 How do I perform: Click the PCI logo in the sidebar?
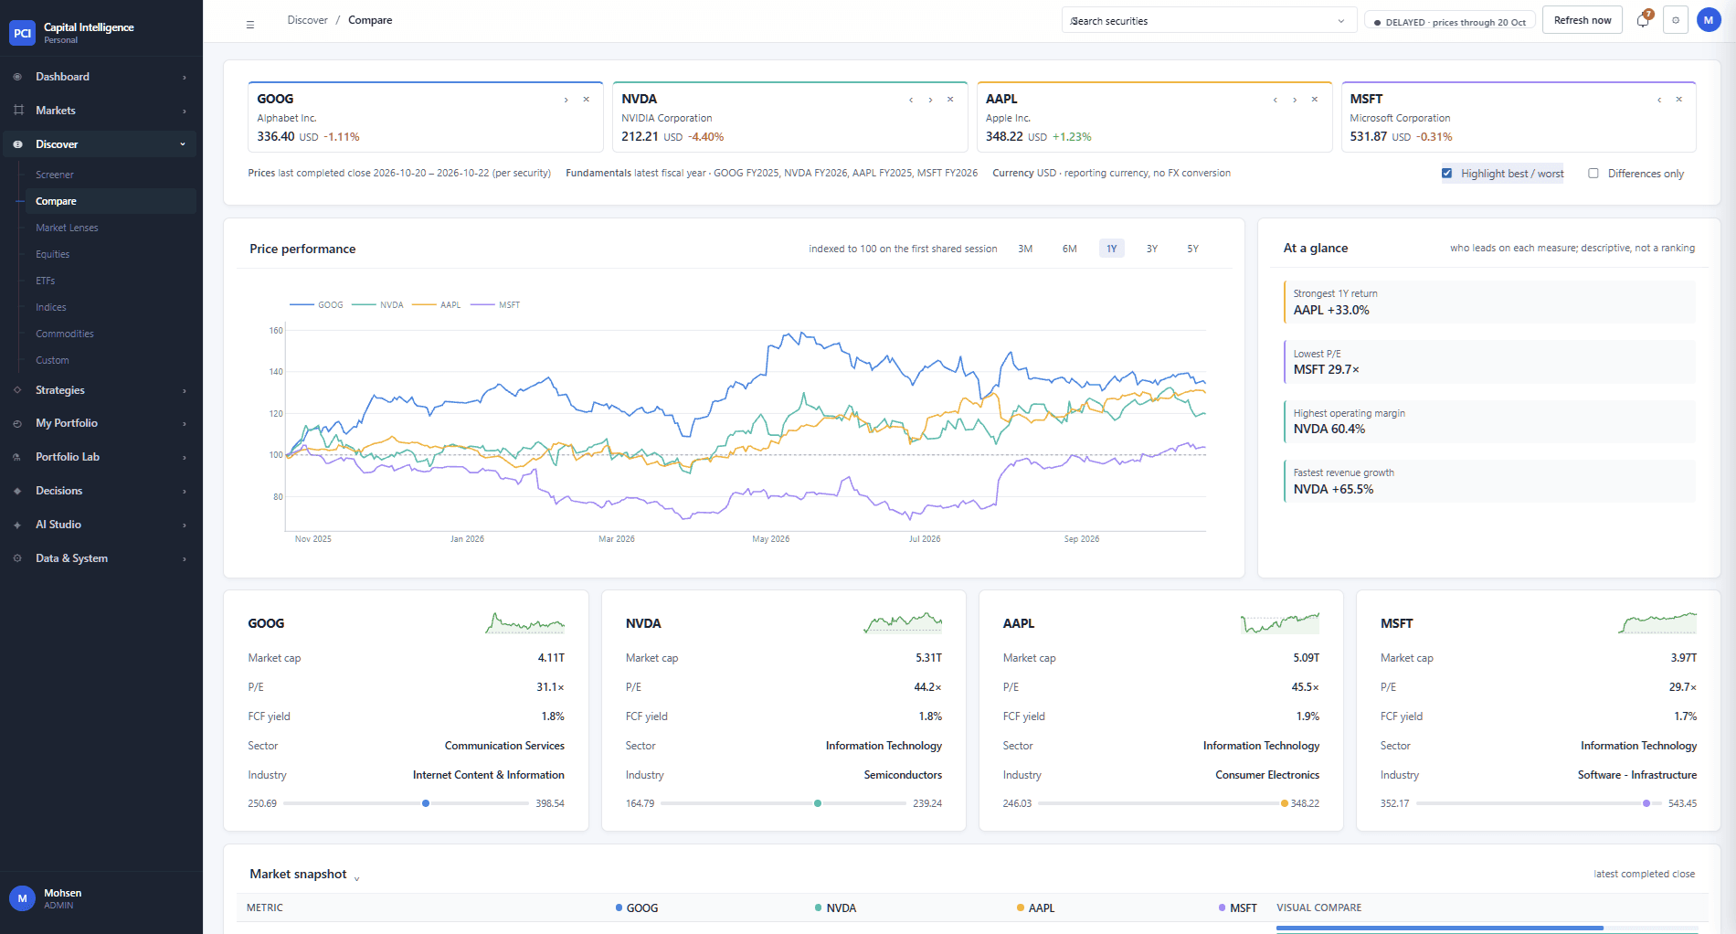click(x=22, y=33)
